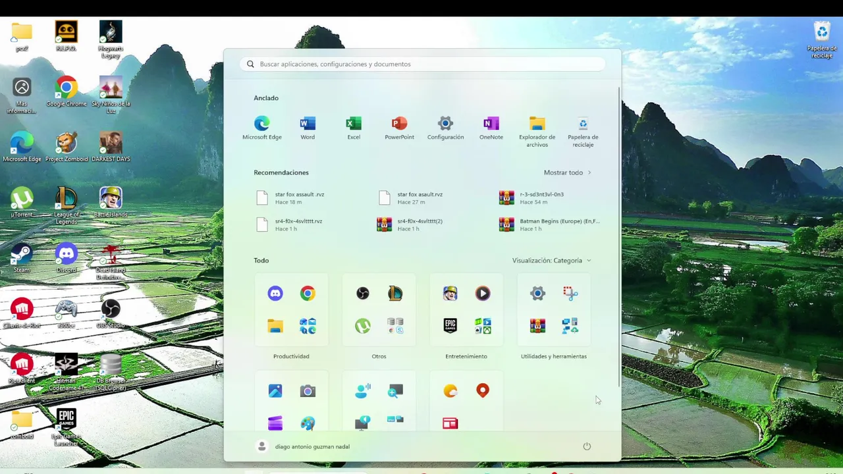Image resolution: width=843 pixels, height=474 pixels.
Task: Click the Start menu vertical scrollbar
Action: pyautogui.click(x=619, y=237)
